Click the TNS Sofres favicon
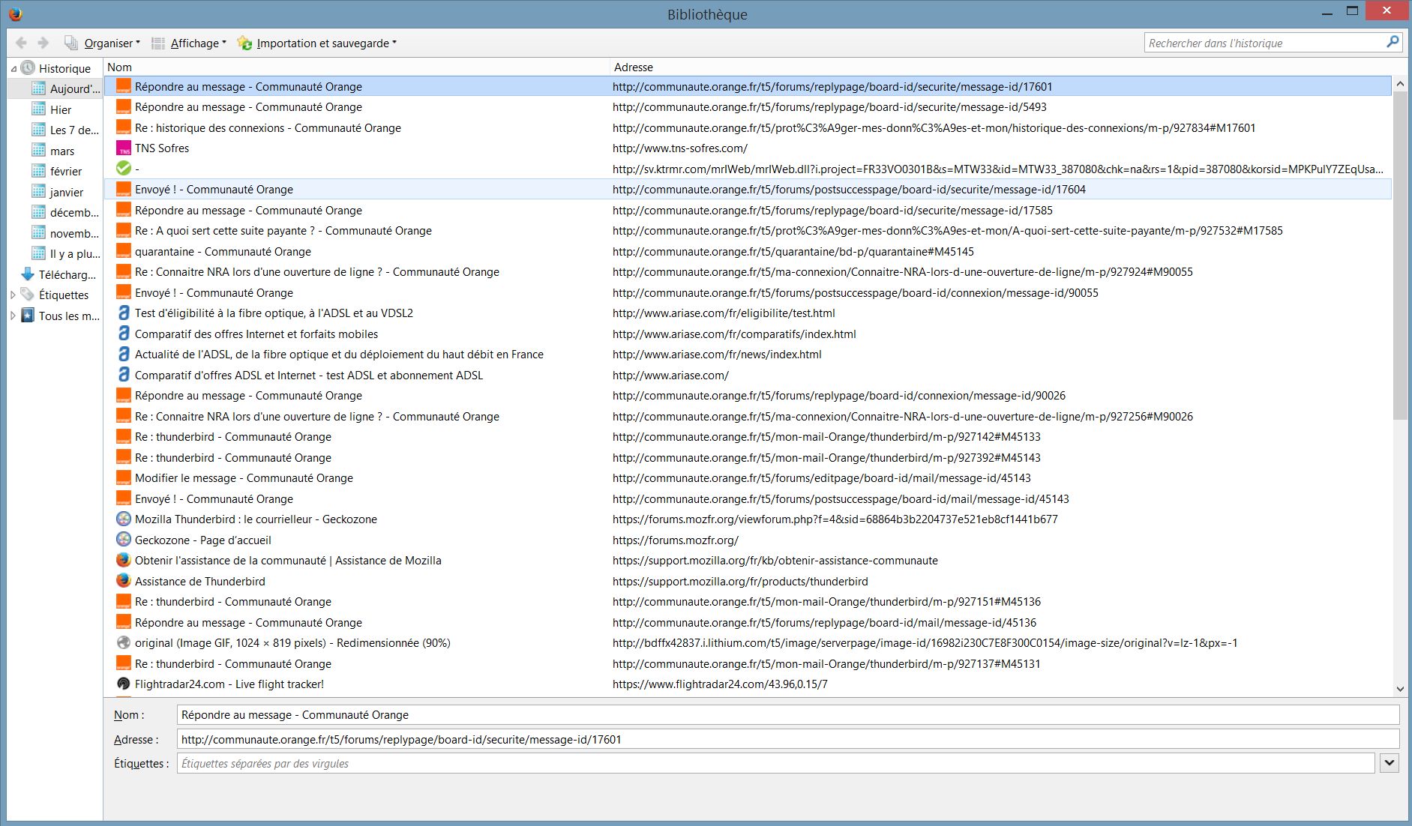The width and height of the screenshot is (1412, 826). (124, 148)
